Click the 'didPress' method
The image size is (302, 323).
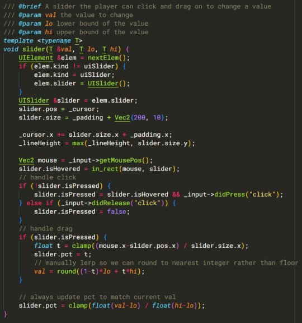click(230, 195)
